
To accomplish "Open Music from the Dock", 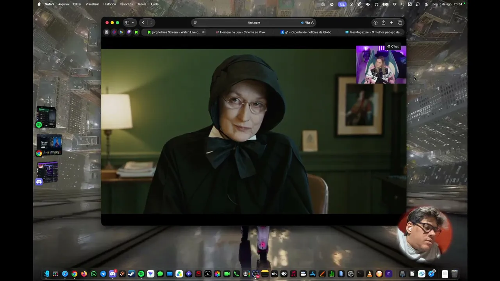I will pyautogui.click(x=293, y=274).
